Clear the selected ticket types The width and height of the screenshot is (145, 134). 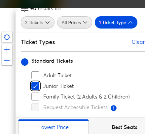(x=138, y=42)
